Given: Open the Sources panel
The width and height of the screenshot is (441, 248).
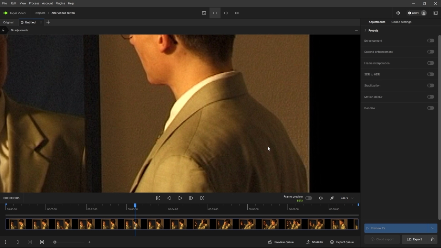Looking at the screenshot, I should click(315, 242).
